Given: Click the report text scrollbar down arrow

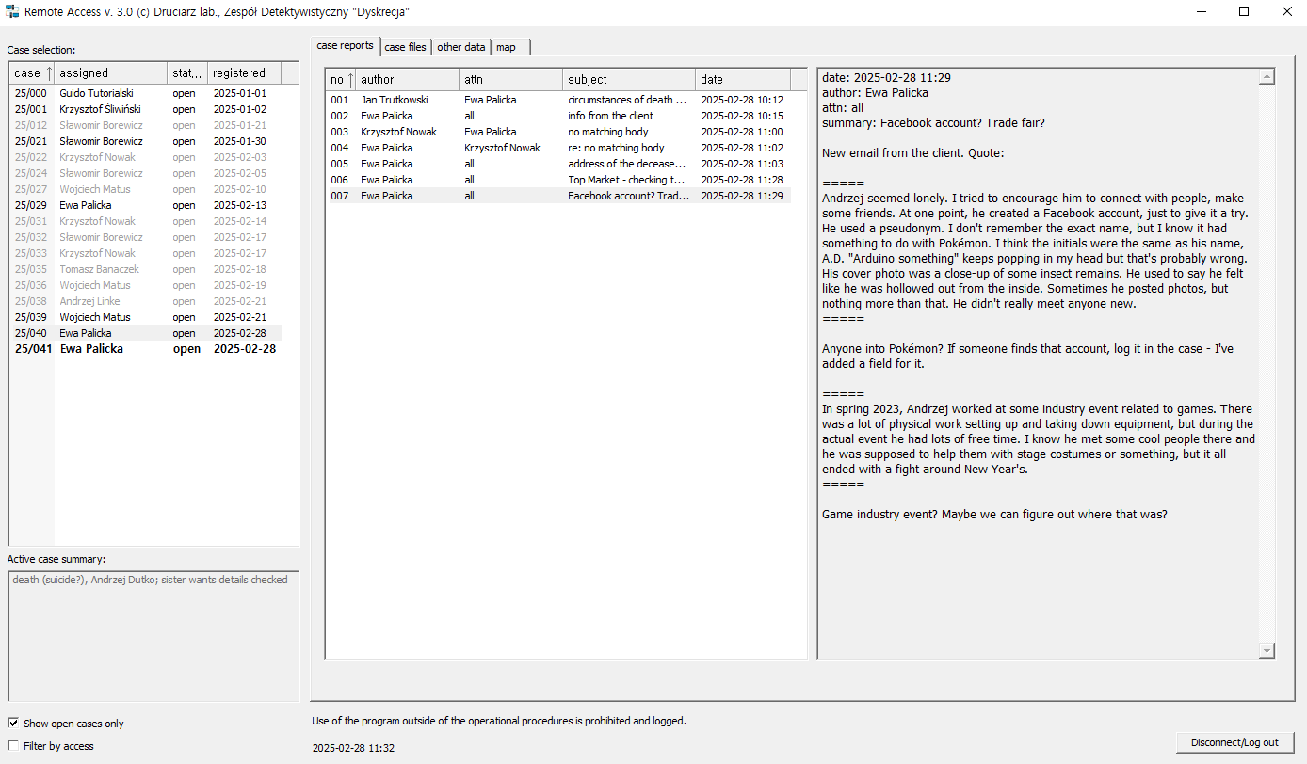Looking at the screenshot, I should 1267,650.
